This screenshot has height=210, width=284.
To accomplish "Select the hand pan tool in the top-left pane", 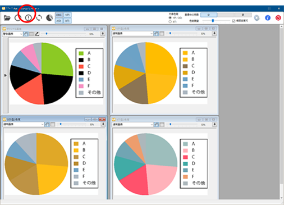I will 26,34.
